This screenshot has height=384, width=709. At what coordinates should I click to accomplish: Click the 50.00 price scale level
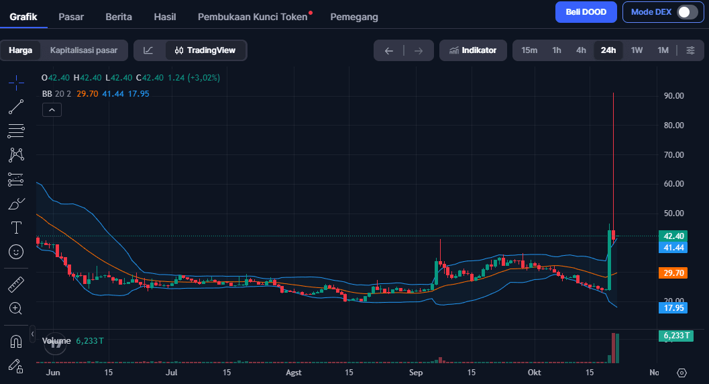click(x=673, y=213)
